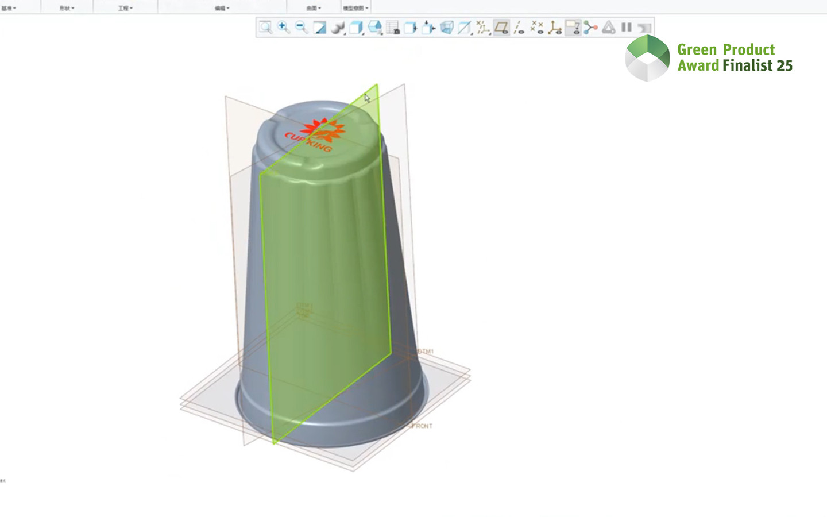Select the Zoom In tool

click(283, 27)
